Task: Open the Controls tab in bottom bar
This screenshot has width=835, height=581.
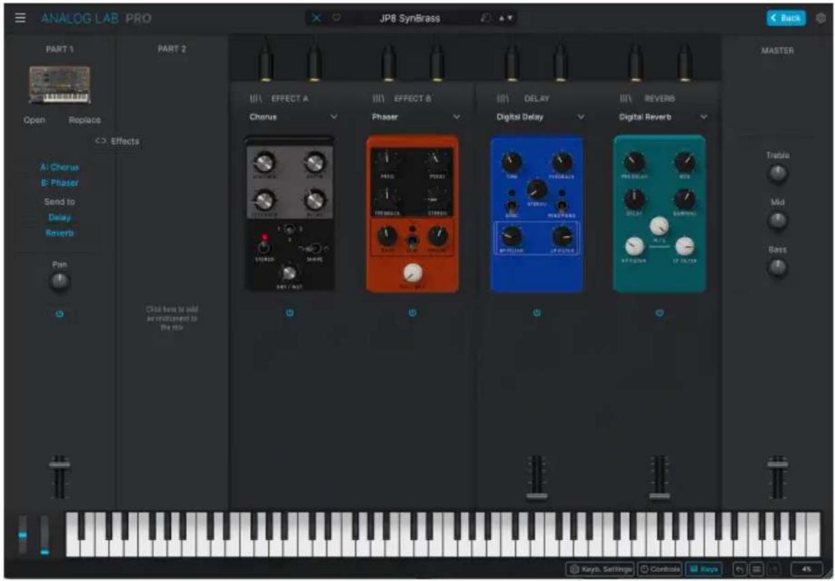Action: click(x=659, y=569)
